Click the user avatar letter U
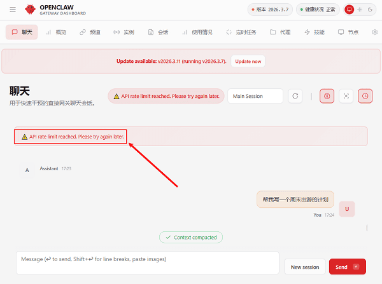 pos(347,209)
